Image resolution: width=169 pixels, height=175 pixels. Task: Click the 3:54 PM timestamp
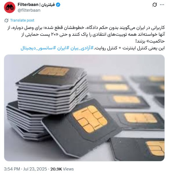[x=12, y=169]
